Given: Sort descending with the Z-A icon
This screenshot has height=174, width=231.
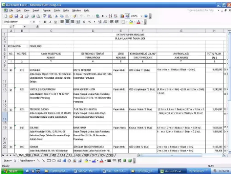Looking at the screenshot, I should [x=116, y=16].
